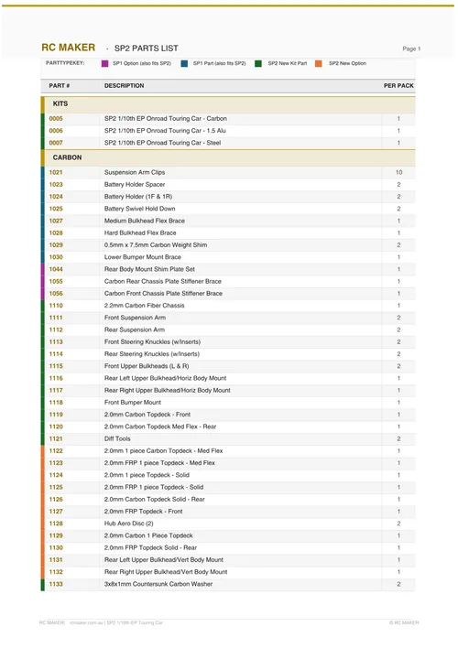The height and width of the screenshot is (648, 458).
Task: Click the PER PACK column header
Action: (x=398, y=85)
